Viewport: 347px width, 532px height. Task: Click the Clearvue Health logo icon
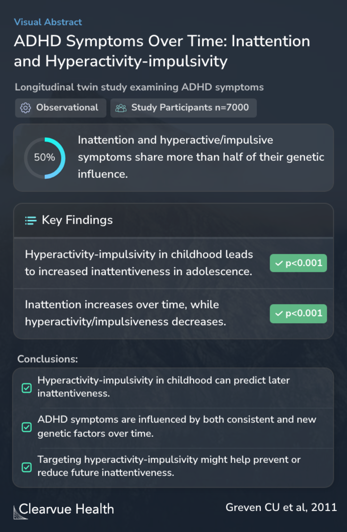[20, 512]
